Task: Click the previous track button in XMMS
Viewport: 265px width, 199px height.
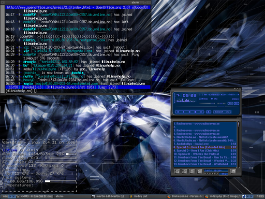Action: click(178, 112)
